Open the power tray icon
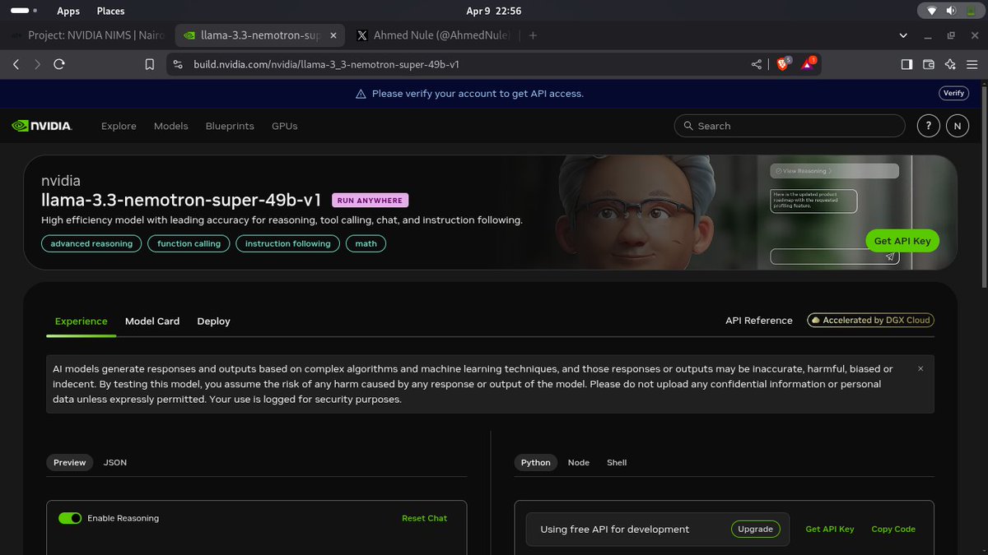The image size is (988, 555). pyautogui.click(x=971, y=11)
